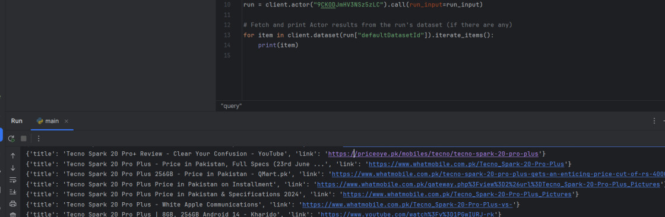
Task: Click the "defaultDatasetId" string in code
Action: point(391,35)
